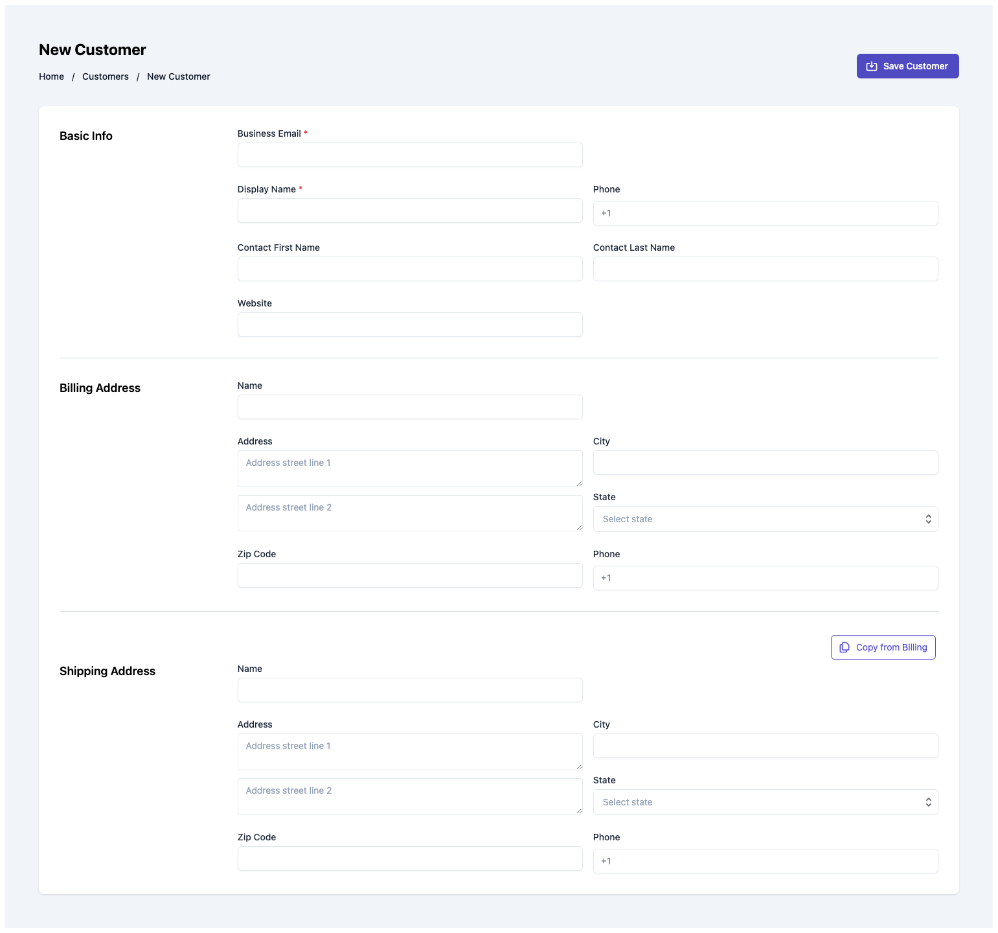Click the Shipping Address Name field
Viewport: 998px width, 933px height.
(x=410, y=690)
